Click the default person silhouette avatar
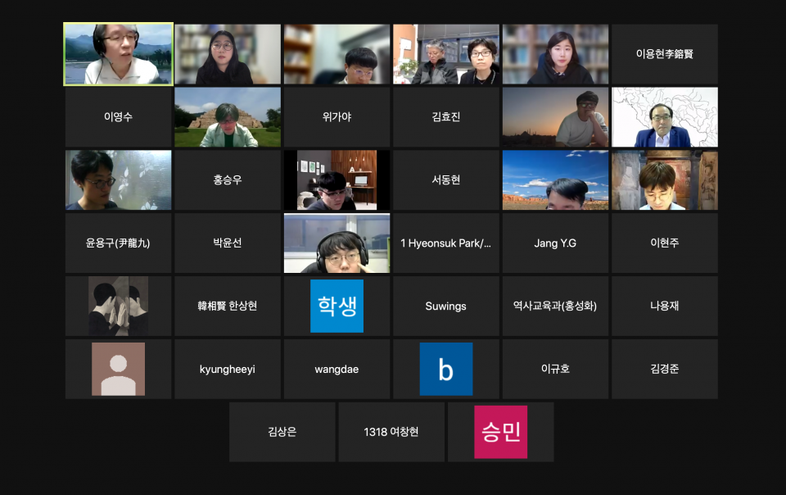Screen dimensions: 786x495 tap(118, 369)
